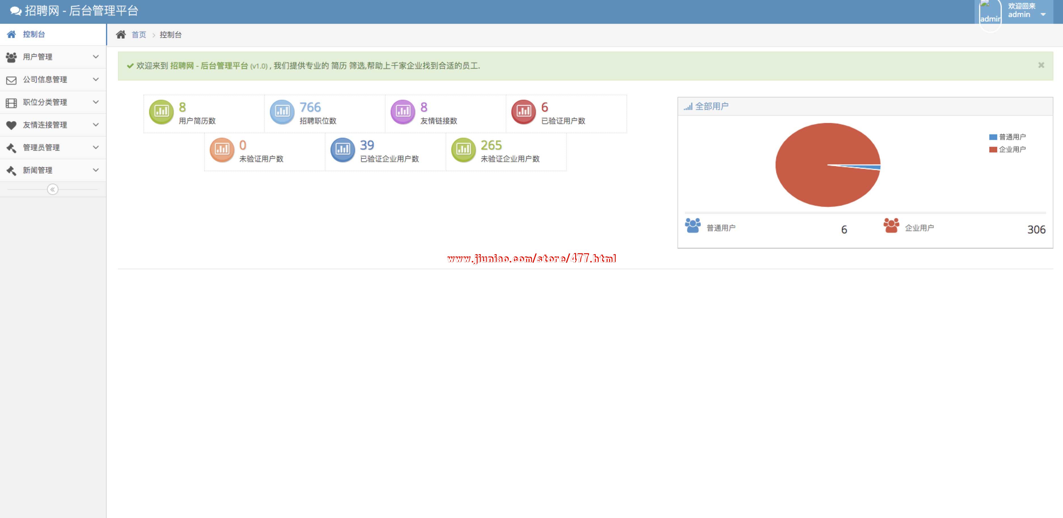
Task: Open 新闻管理 menu item
Action: (37, 170)
